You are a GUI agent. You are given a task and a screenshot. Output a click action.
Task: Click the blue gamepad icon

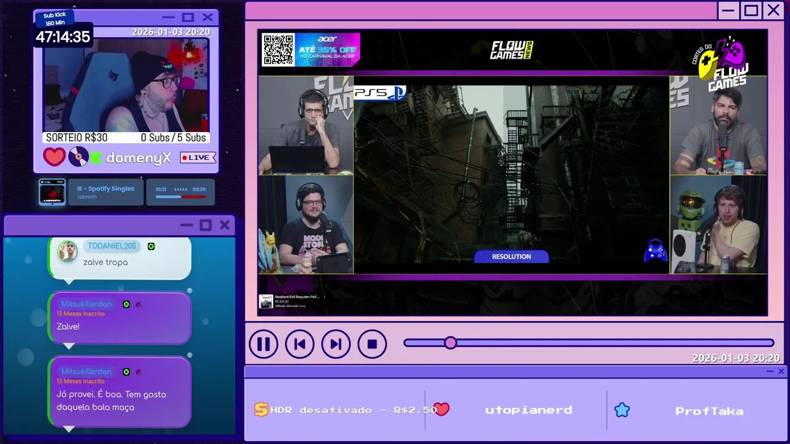[655, 250]
